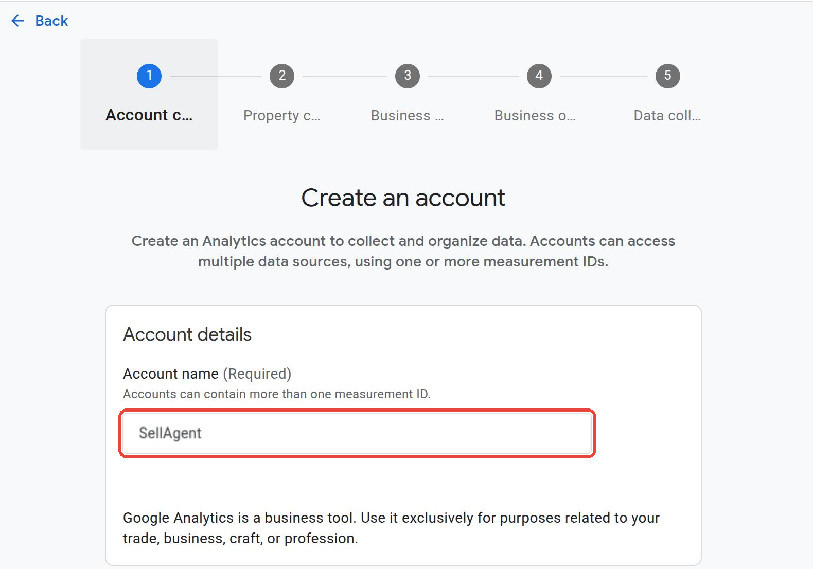Click the Back arrow icon
The image size is (813, 569).
click(18, 21)
